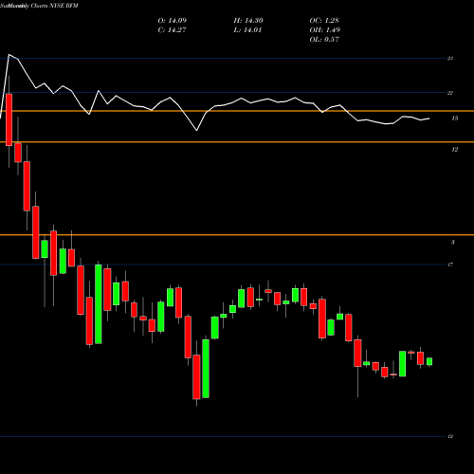Click the chart title ending in NYSE BFM
The height and width of the screenshot is (474, 474).
(39, 6)
